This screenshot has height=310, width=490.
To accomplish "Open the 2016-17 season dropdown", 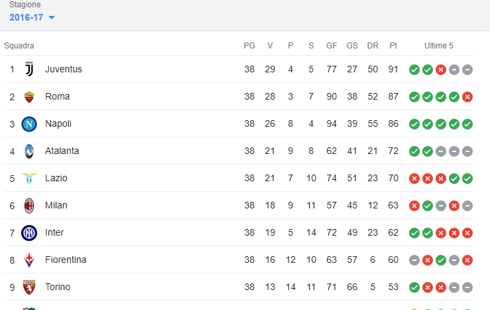I will (x=32, y=17).
